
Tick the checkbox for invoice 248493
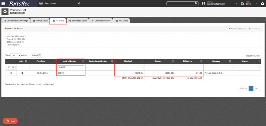[11, 73]
